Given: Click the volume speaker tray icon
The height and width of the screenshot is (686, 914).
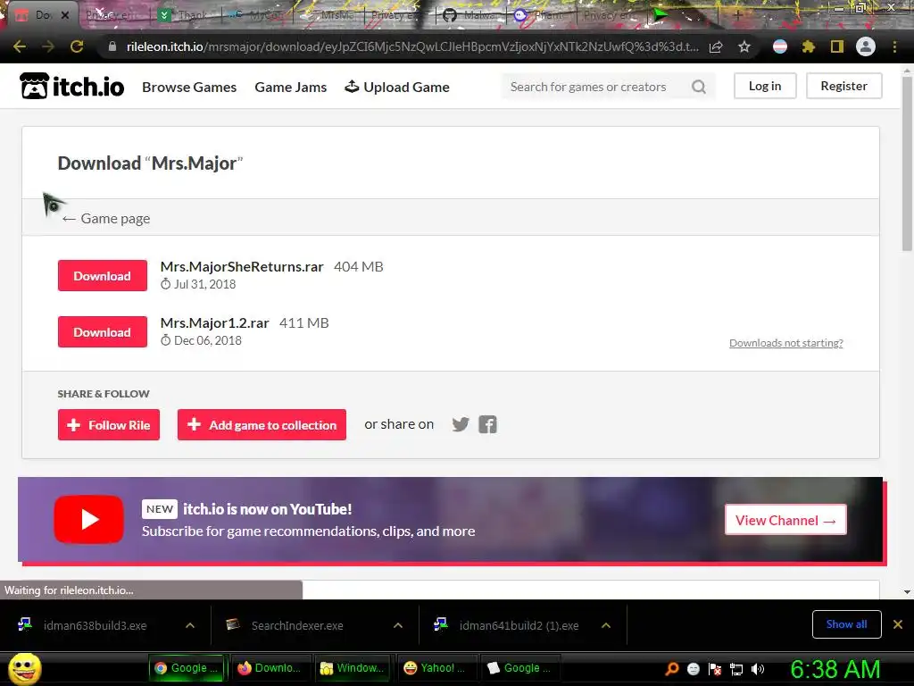Looking at the screenshot, I should 757,669.
